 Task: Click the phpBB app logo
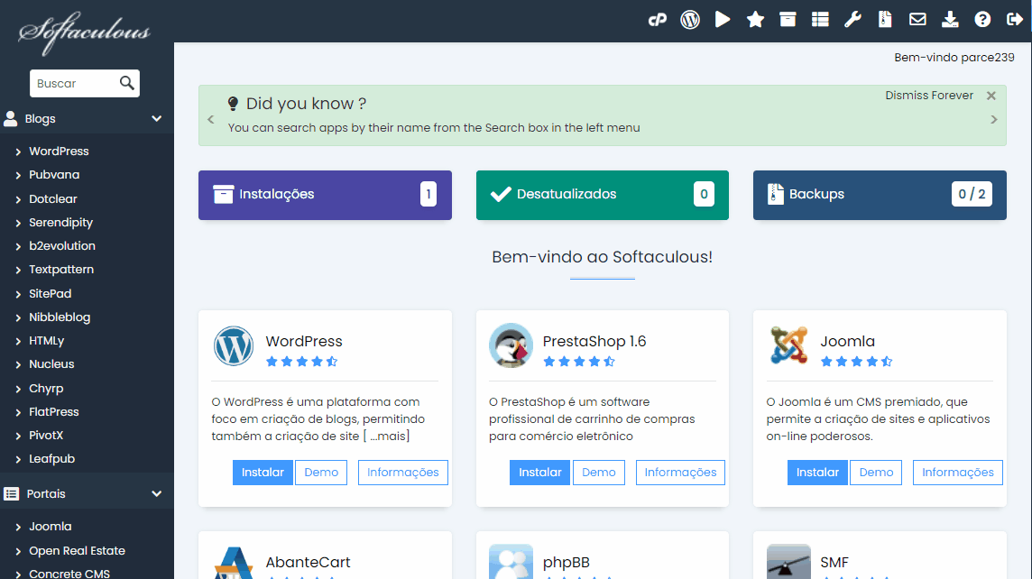(511, 562)
